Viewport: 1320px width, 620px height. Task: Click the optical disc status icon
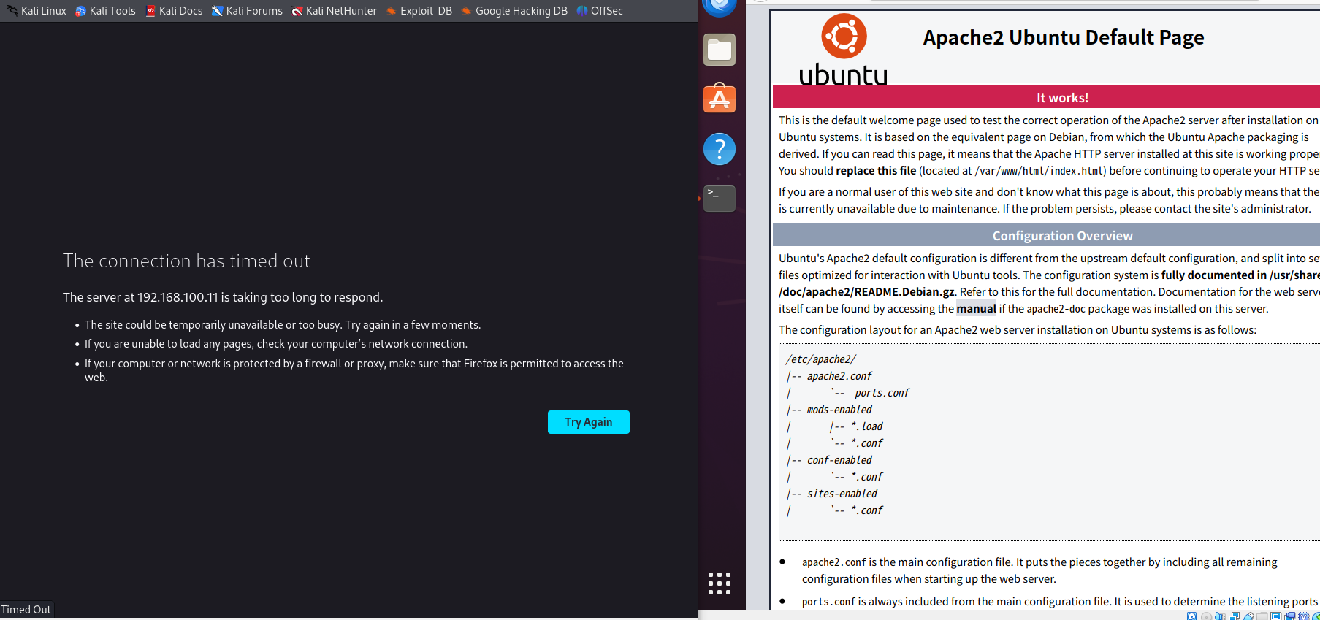(1206, 616)
